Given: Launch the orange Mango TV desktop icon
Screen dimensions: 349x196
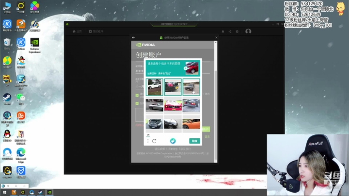Looking at the screenshot, I should (x=21, y=117).
